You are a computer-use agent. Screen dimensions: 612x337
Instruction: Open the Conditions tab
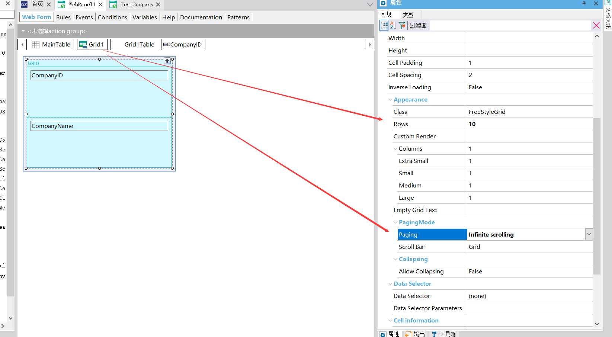[112, 17]
